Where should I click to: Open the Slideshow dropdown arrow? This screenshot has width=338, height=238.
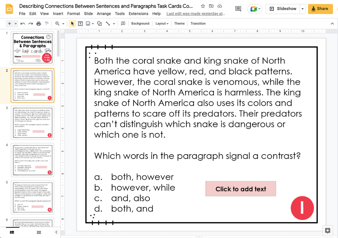pyautogui.click(x=303, y=8)
